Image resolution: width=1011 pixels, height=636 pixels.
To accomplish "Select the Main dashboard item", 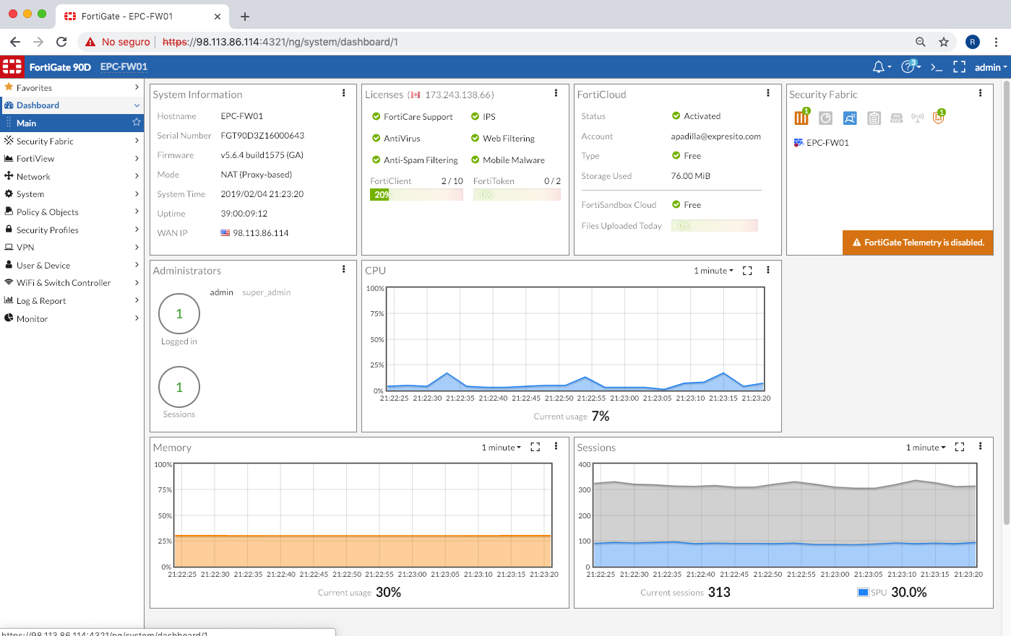I will pos(72,123).
